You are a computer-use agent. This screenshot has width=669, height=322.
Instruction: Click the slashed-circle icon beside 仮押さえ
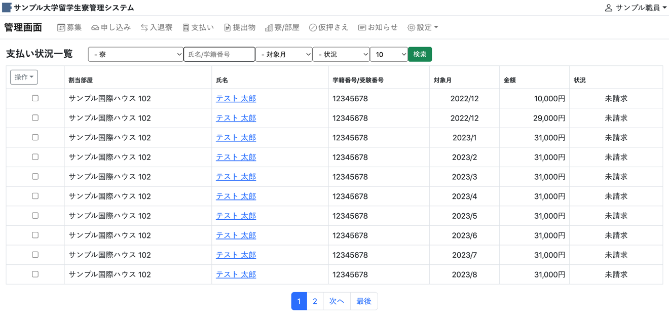pos(313,28)
